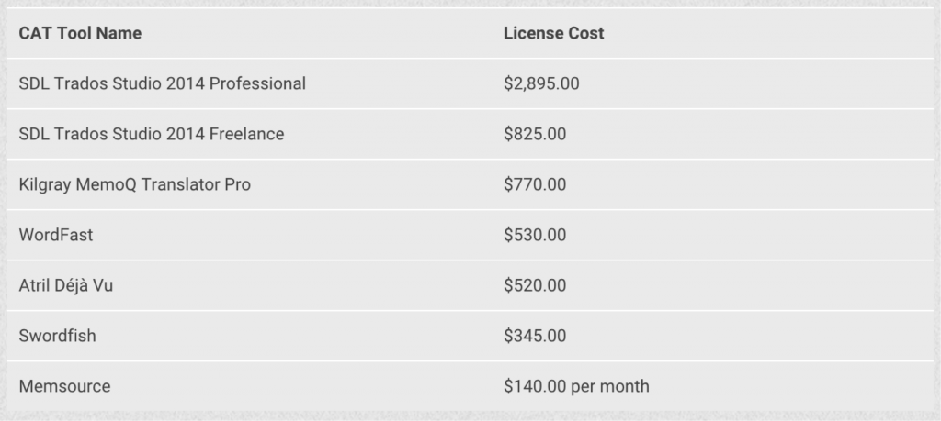The width and height of the screenshot is (941, 421).
Task: Select the $770.00 price value
Action: coord(535,184)
